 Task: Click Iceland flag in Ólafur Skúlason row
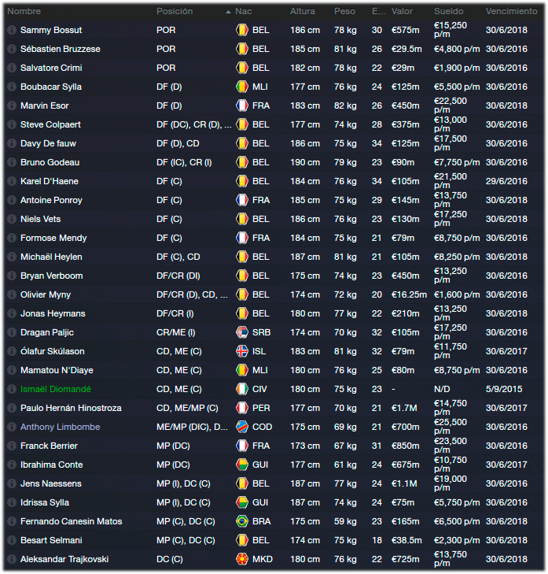point(242,351)
